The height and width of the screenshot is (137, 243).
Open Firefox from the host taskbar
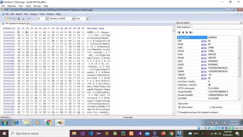pos(163,134)
